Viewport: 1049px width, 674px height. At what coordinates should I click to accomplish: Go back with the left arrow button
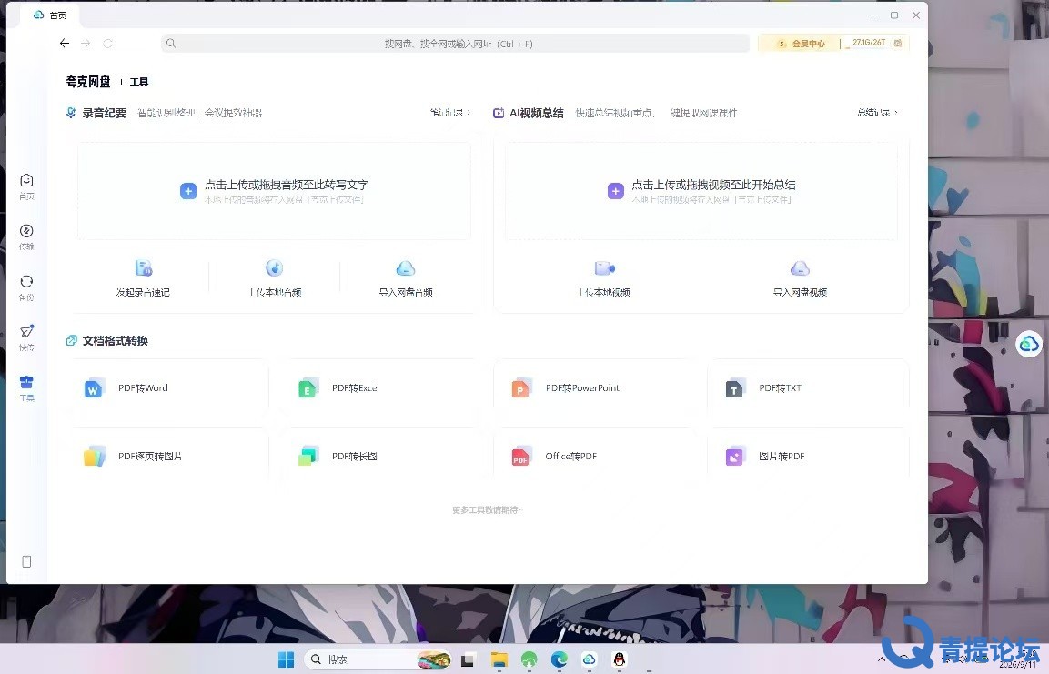coord(65,44)
